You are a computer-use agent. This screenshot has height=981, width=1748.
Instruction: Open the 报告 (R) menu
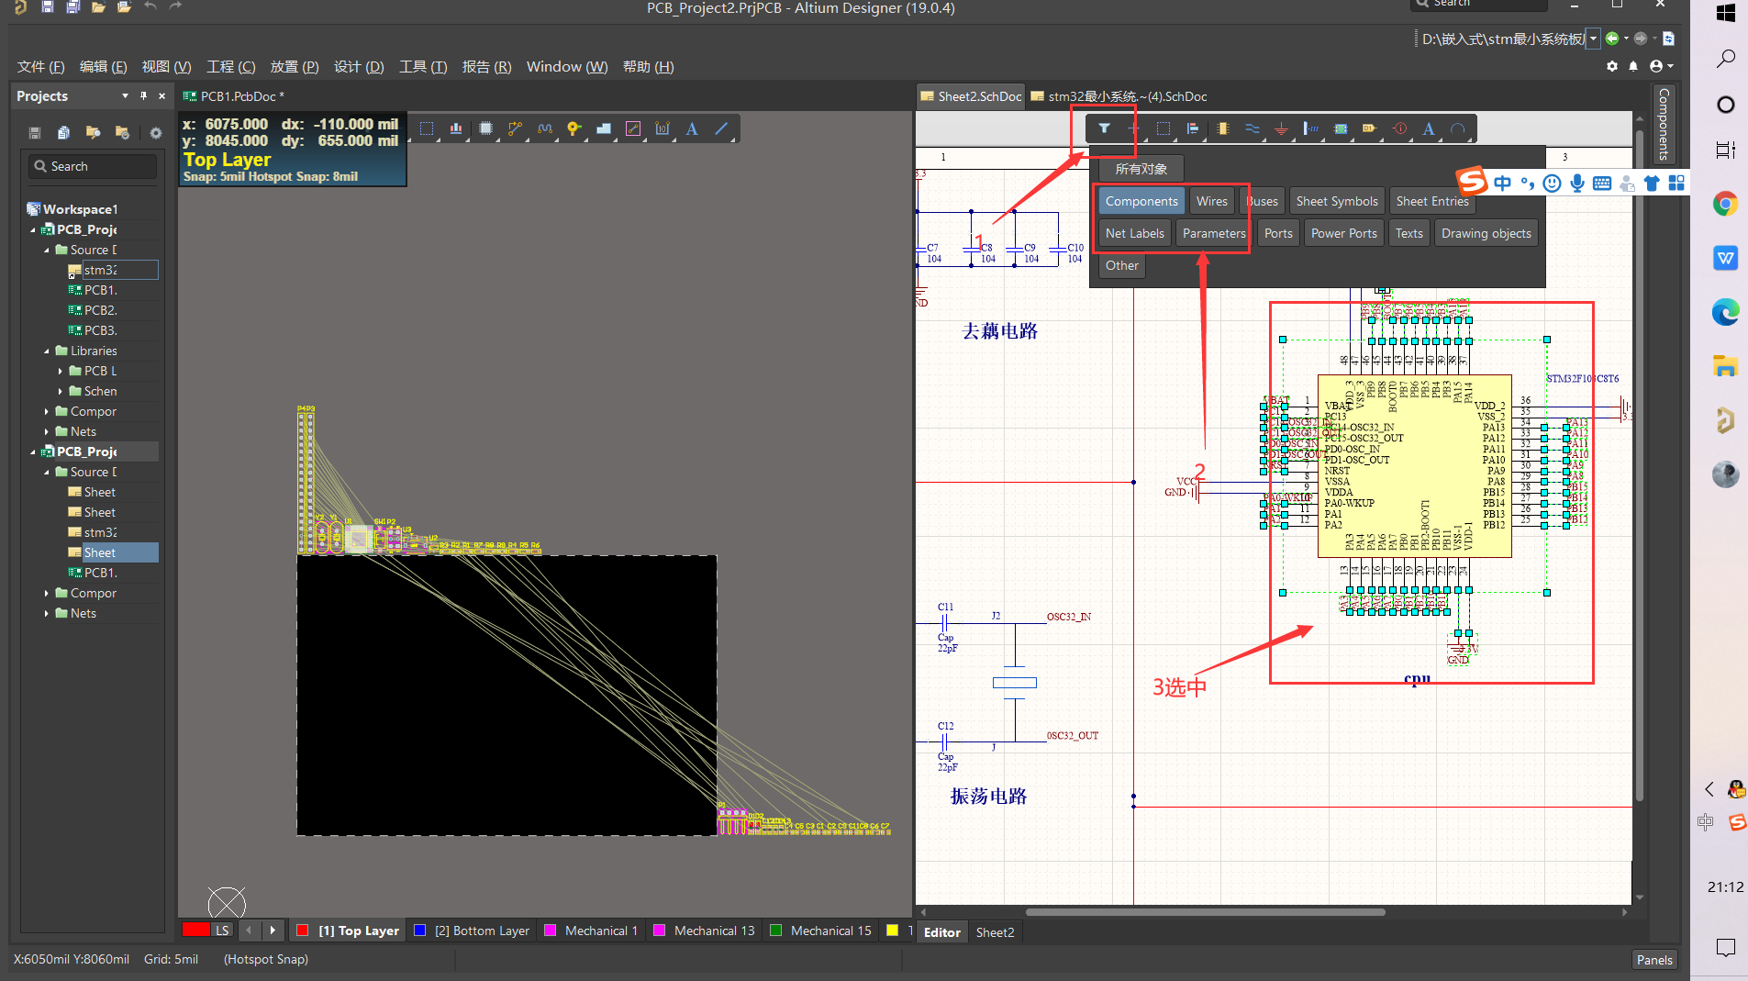[486, 66]
